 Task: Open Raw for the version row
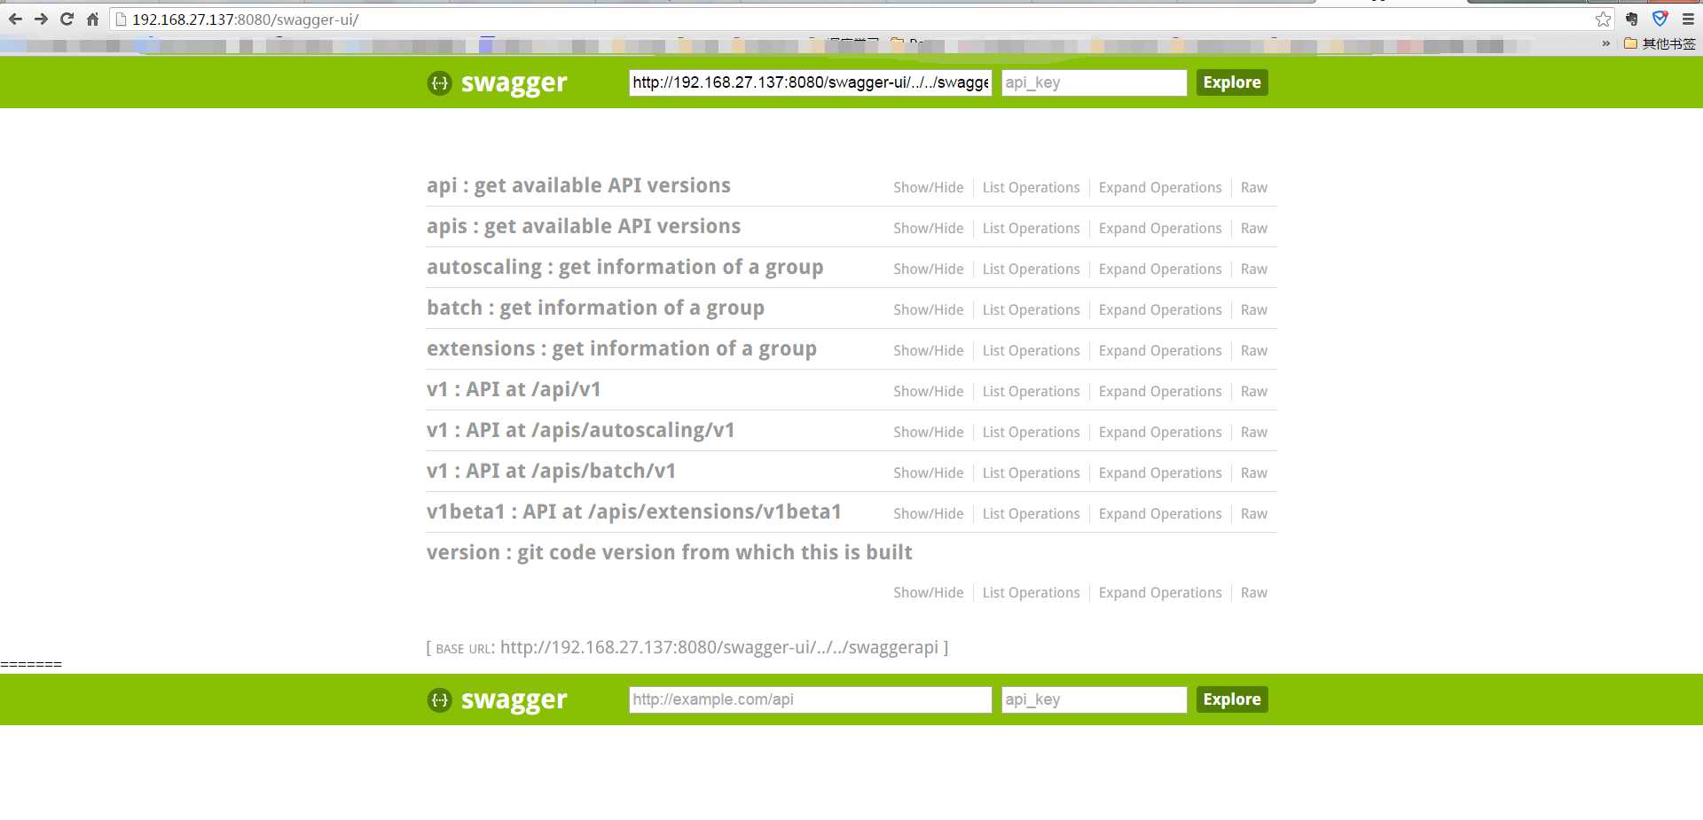(x=1254, y=592)
